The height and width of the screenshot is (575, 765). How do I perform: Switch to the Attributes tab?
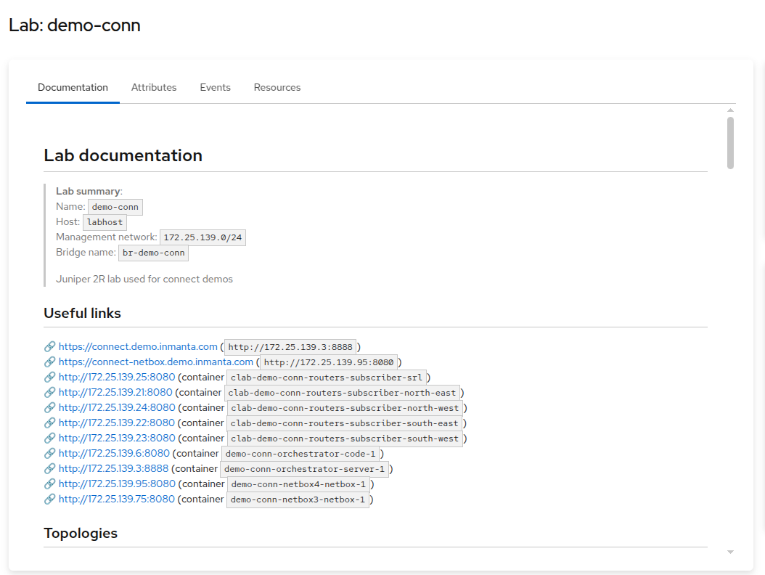154,87
